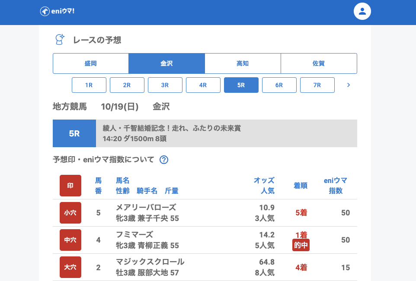Open the user profile account icon
Screen dimensions: 416x281
point(362,11)
